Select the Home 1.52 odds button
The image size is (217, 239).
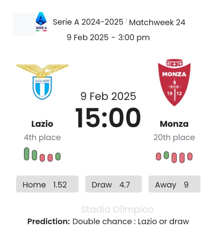pyautogui.click(x=47, y=184)
